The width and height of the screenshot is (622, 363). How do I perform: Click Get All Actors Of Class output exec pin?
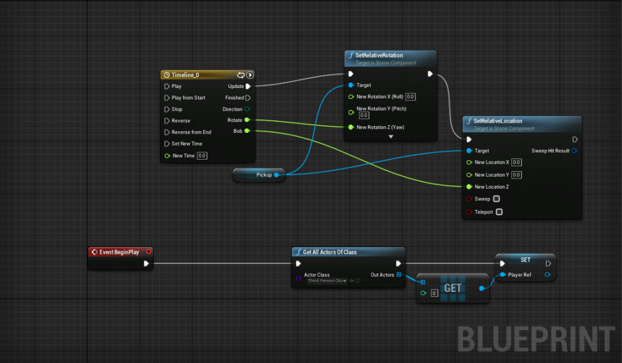coord(398,263)
